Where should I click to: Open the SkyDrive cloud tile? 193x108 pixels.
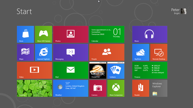pos(141,52)
